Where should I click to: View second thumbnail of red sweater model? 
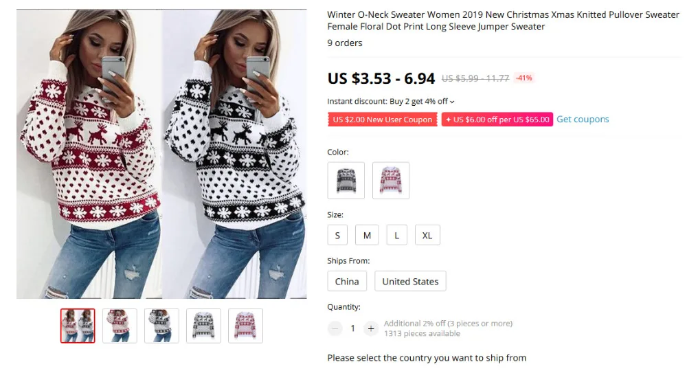point(120,326)
